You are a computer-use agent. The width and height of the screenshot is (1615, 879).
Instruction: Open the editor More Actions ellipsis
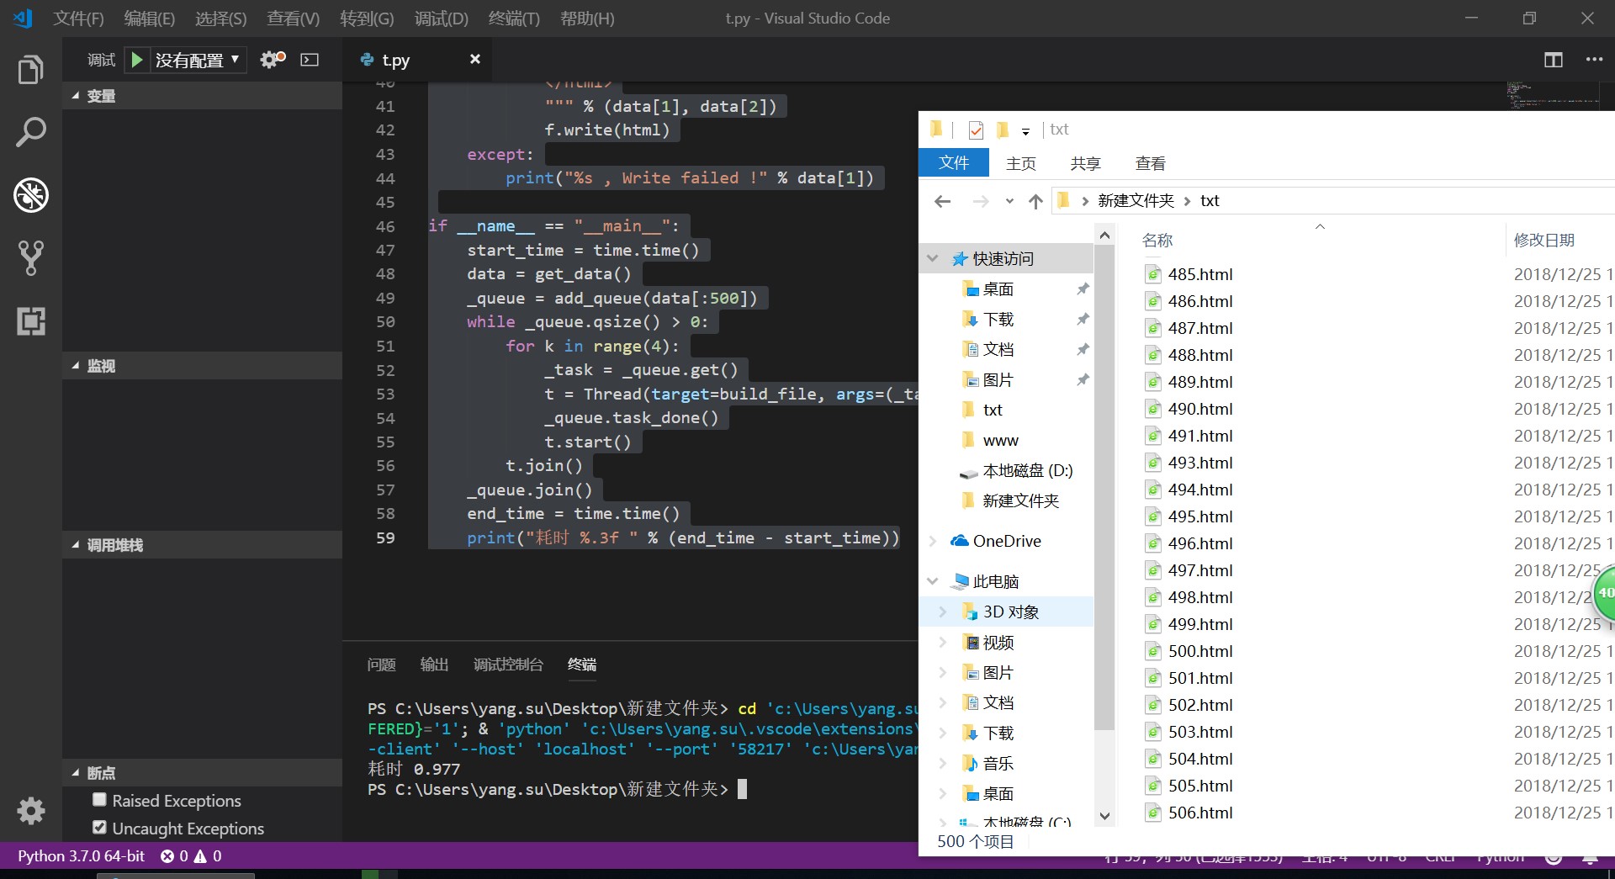(1594, 60)
